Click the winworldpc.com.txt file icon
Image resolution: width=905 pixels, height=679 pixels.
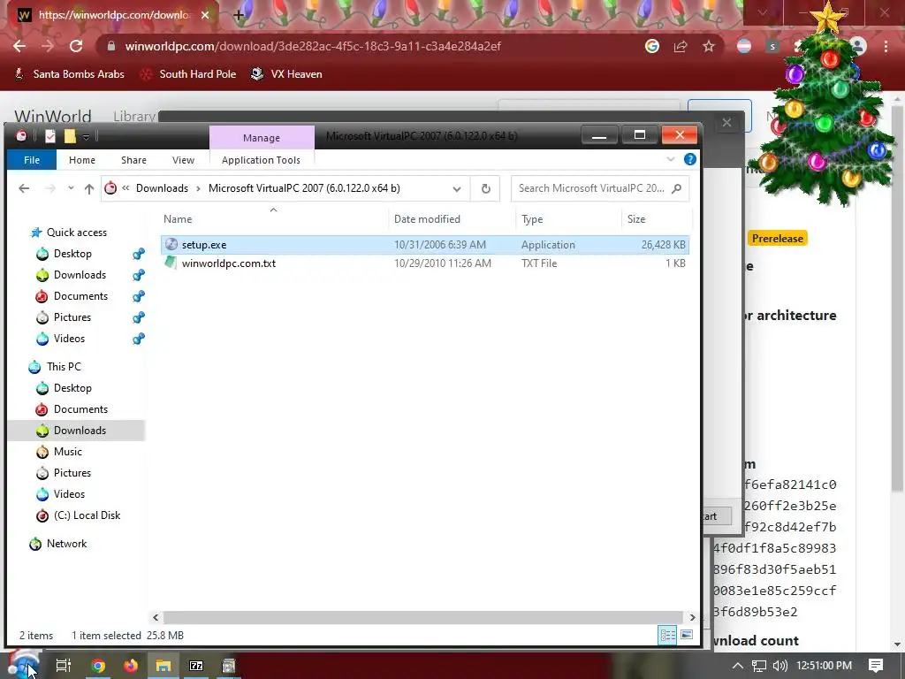tap(171, 263)
